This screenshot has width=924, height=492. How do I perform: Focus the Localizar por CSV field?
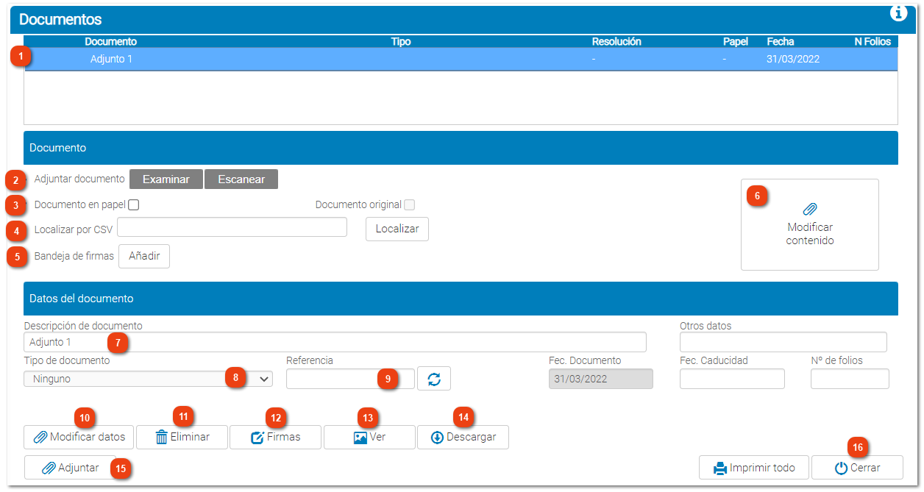point(232,227)
